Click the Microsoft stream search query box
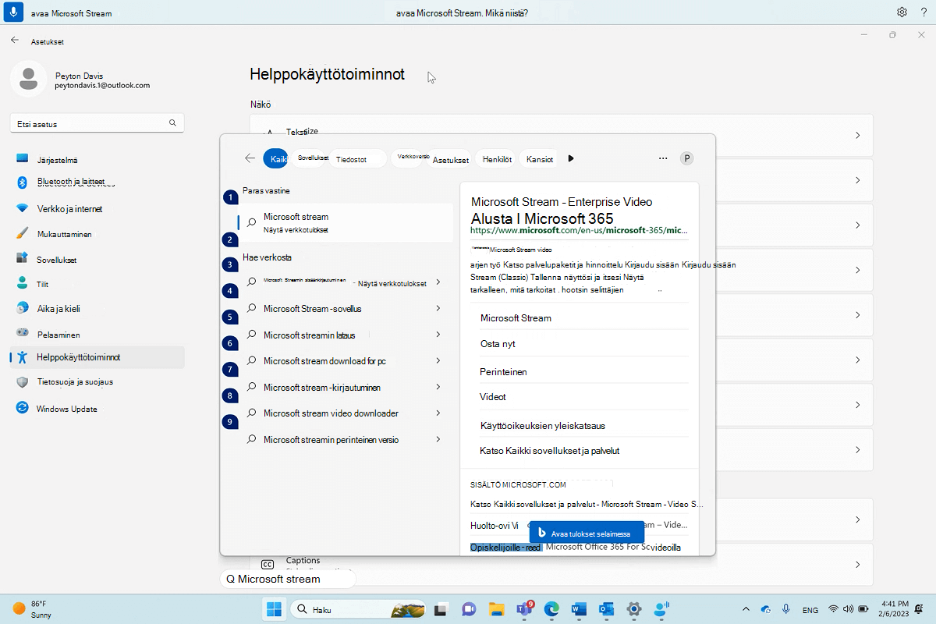The height and width of the screenshot is (624, 936). click(288, 579)
